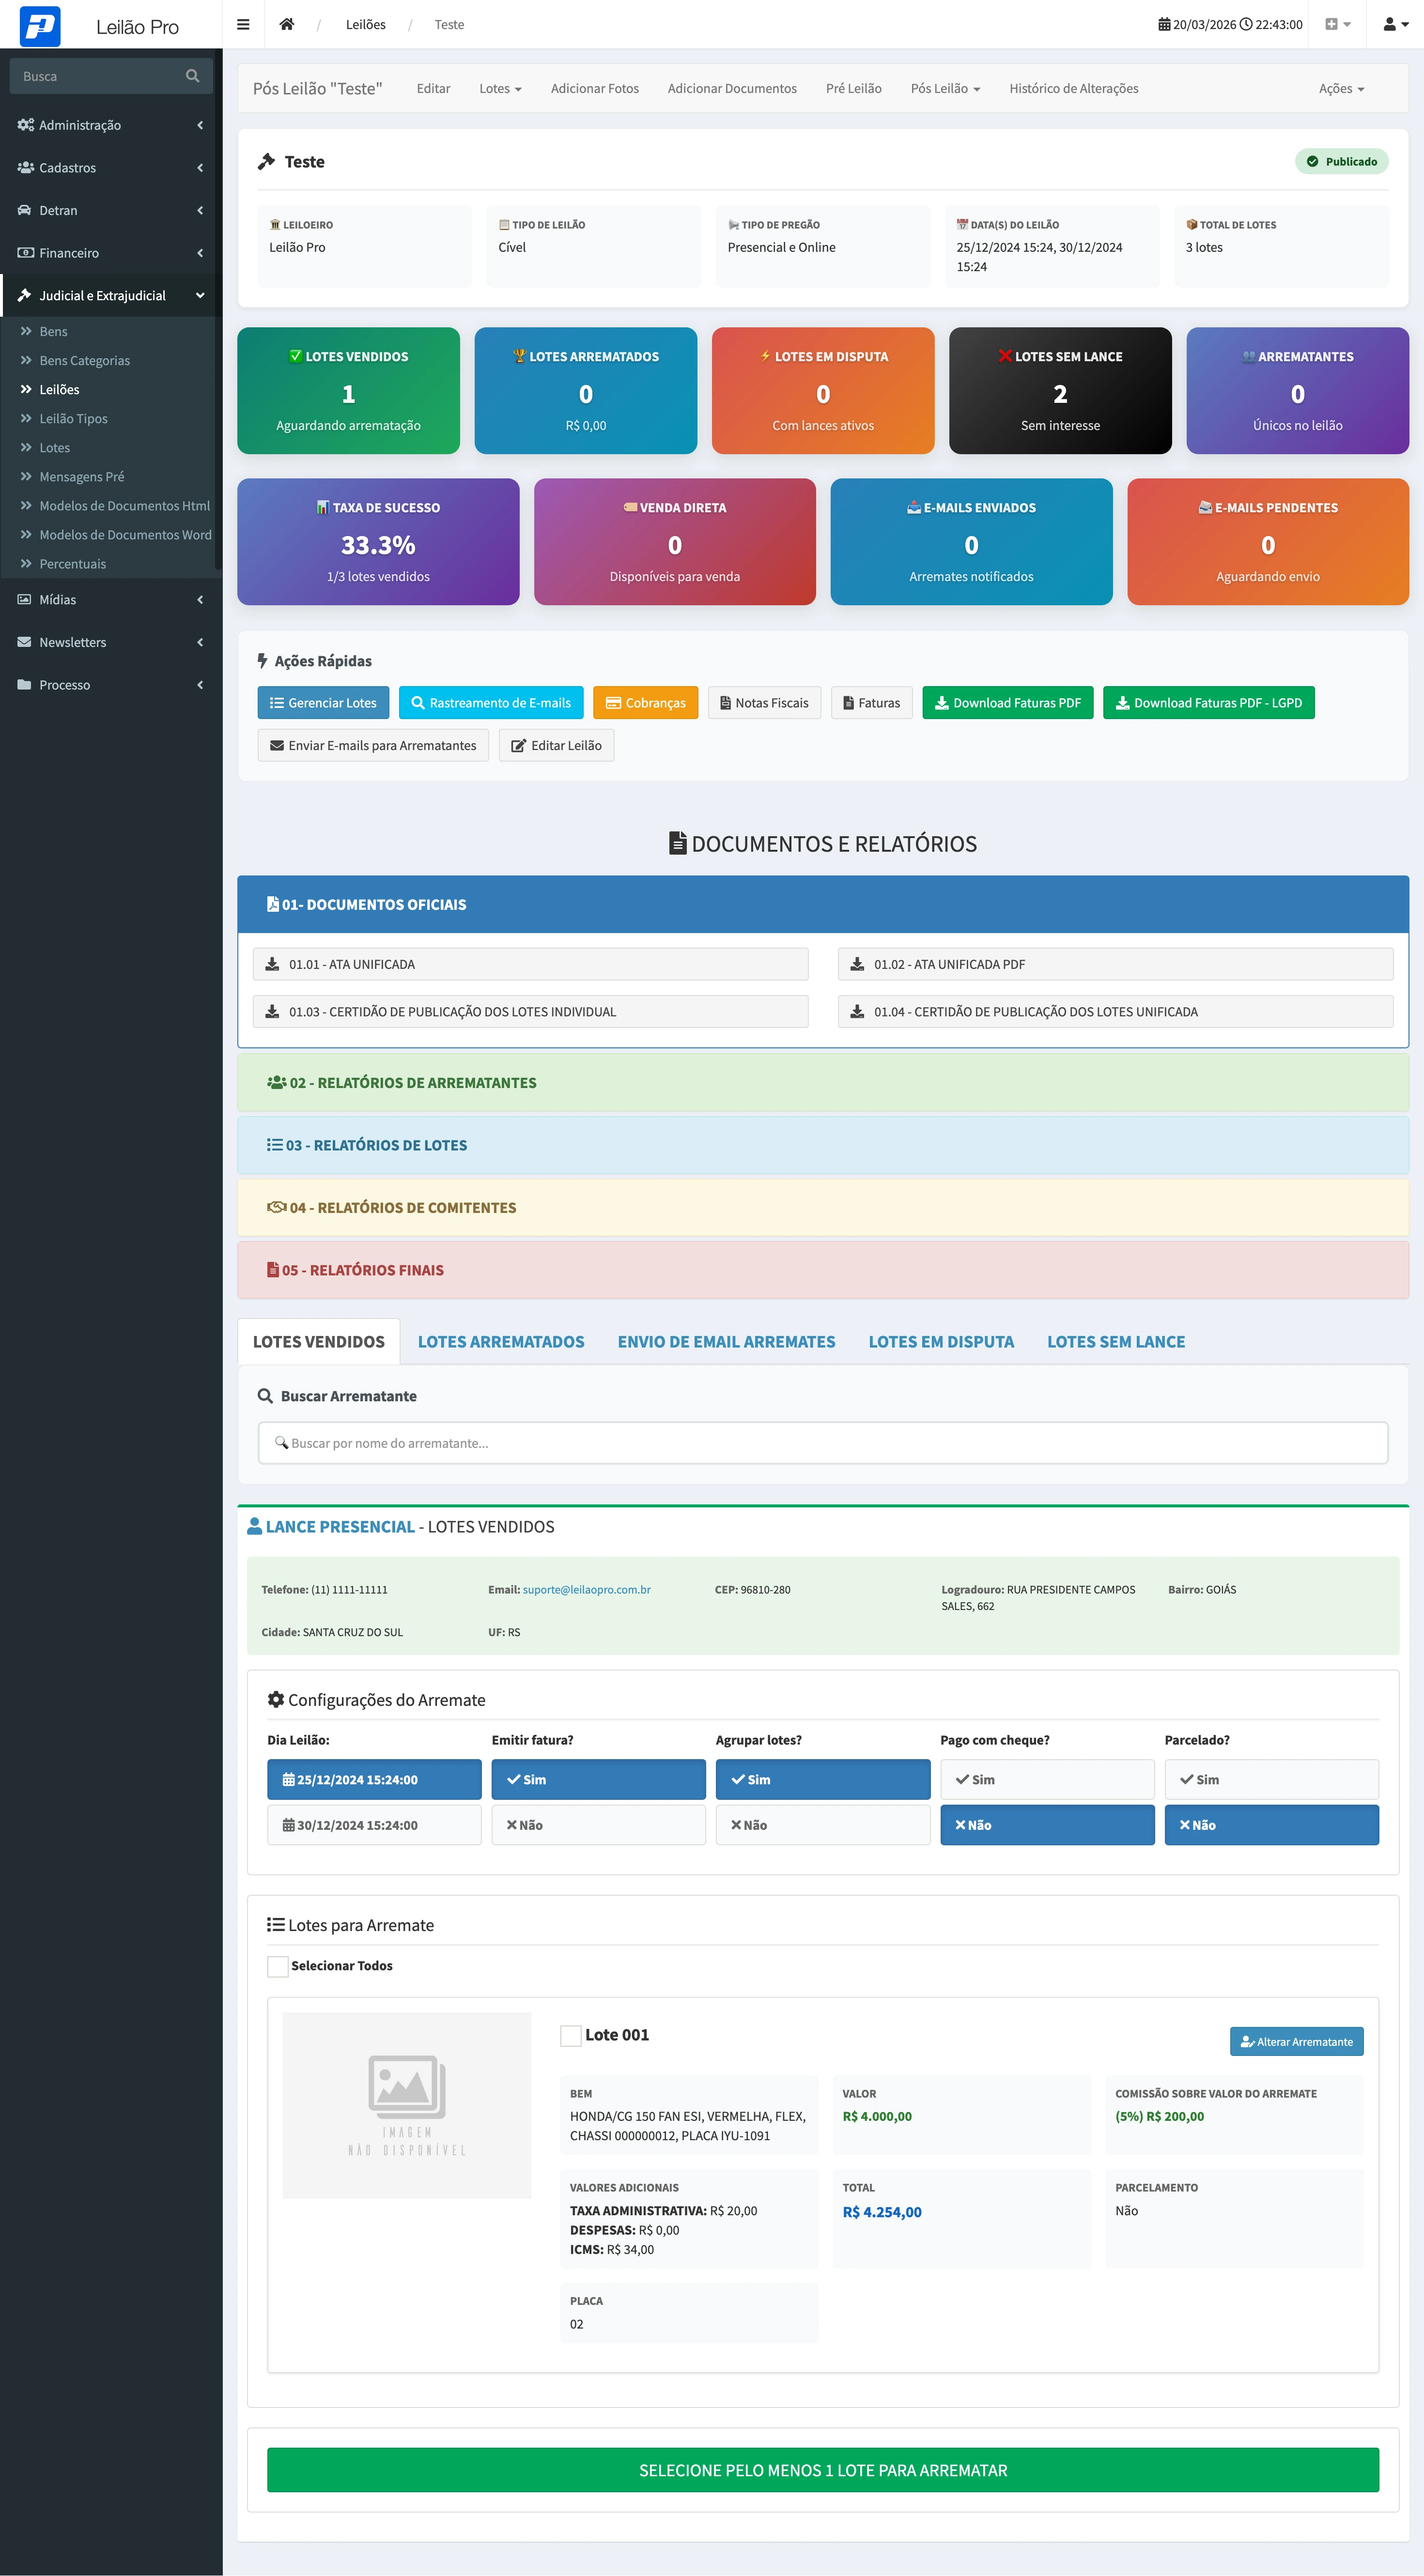Tick the Lote 001 checkbox
This screenshot has width=1424, height=2576.
click(x=571, y=2035)
